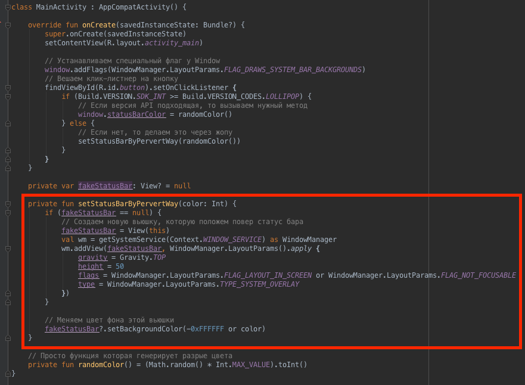Screen dimensions: 525x385
Task: Click 'flags' property name
Action: coord(88,275)
